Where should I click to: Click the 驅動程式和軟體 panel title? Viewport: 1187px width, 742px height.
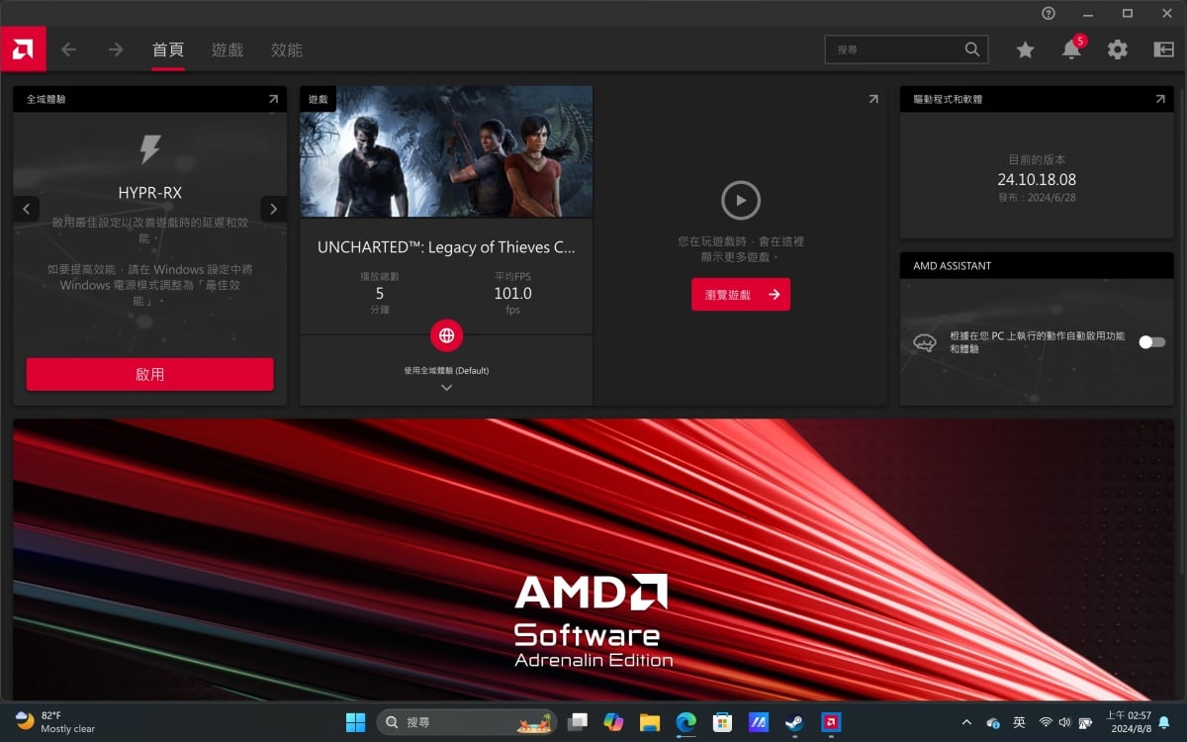point(948,99)
